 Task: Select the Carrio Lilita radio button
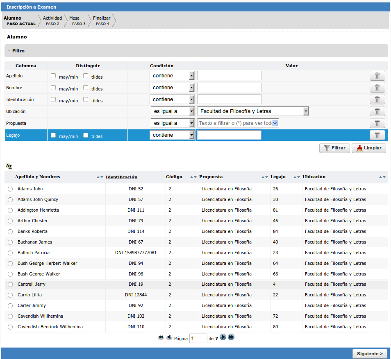[10, 295]
